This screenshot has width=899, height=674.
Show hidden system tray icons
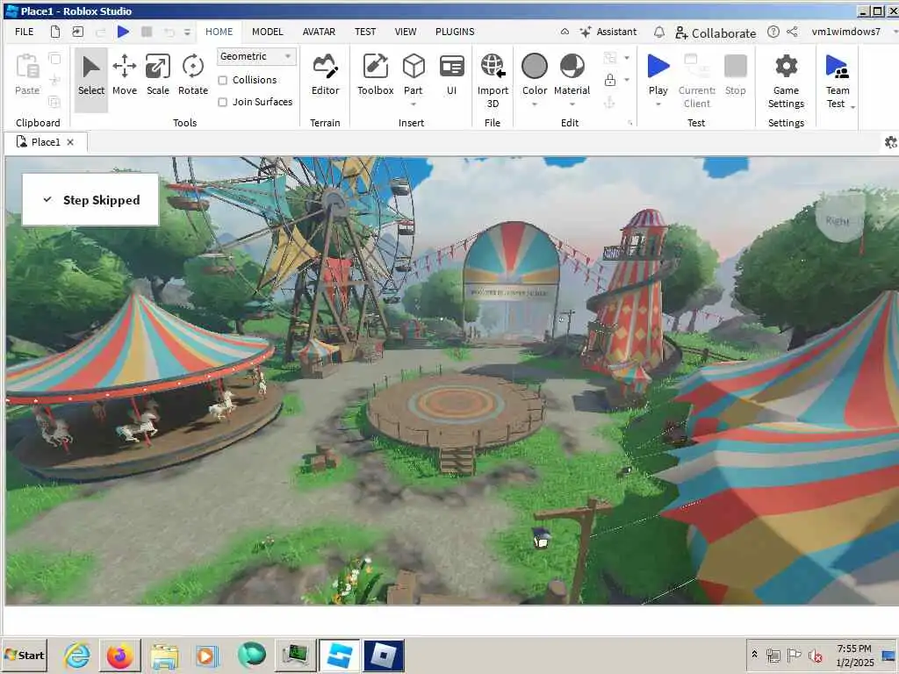pyautogui.click(x=754, y=654)
